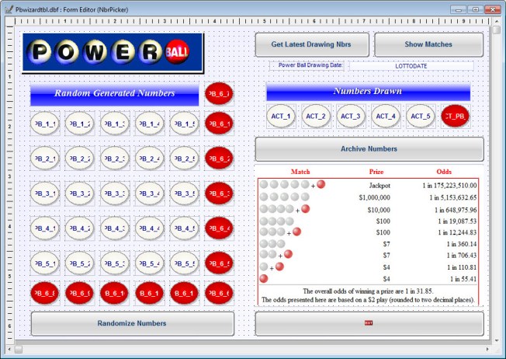
Task: Select the PB_5_5 white ball
Action: pos(184,263)
